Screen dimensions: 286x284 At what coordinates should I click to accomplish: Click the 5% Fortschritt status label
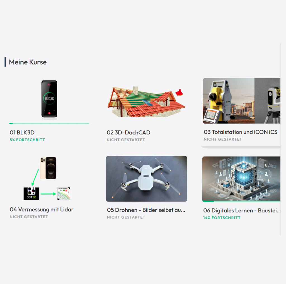(x=27, y=140)
